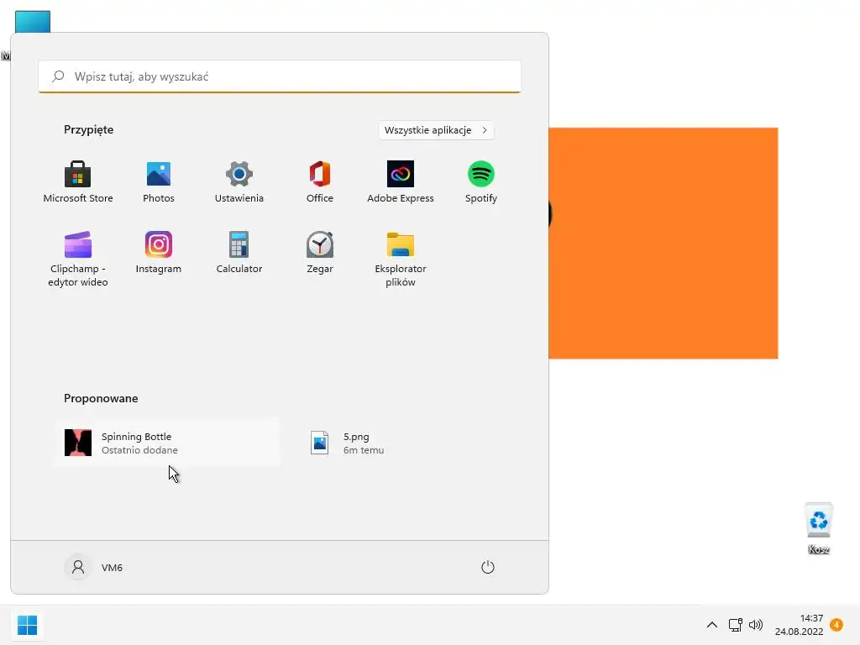The width and height of the screenshot is (860, 645).
Task: Open the Calculator app
Action: coord(239,253)
